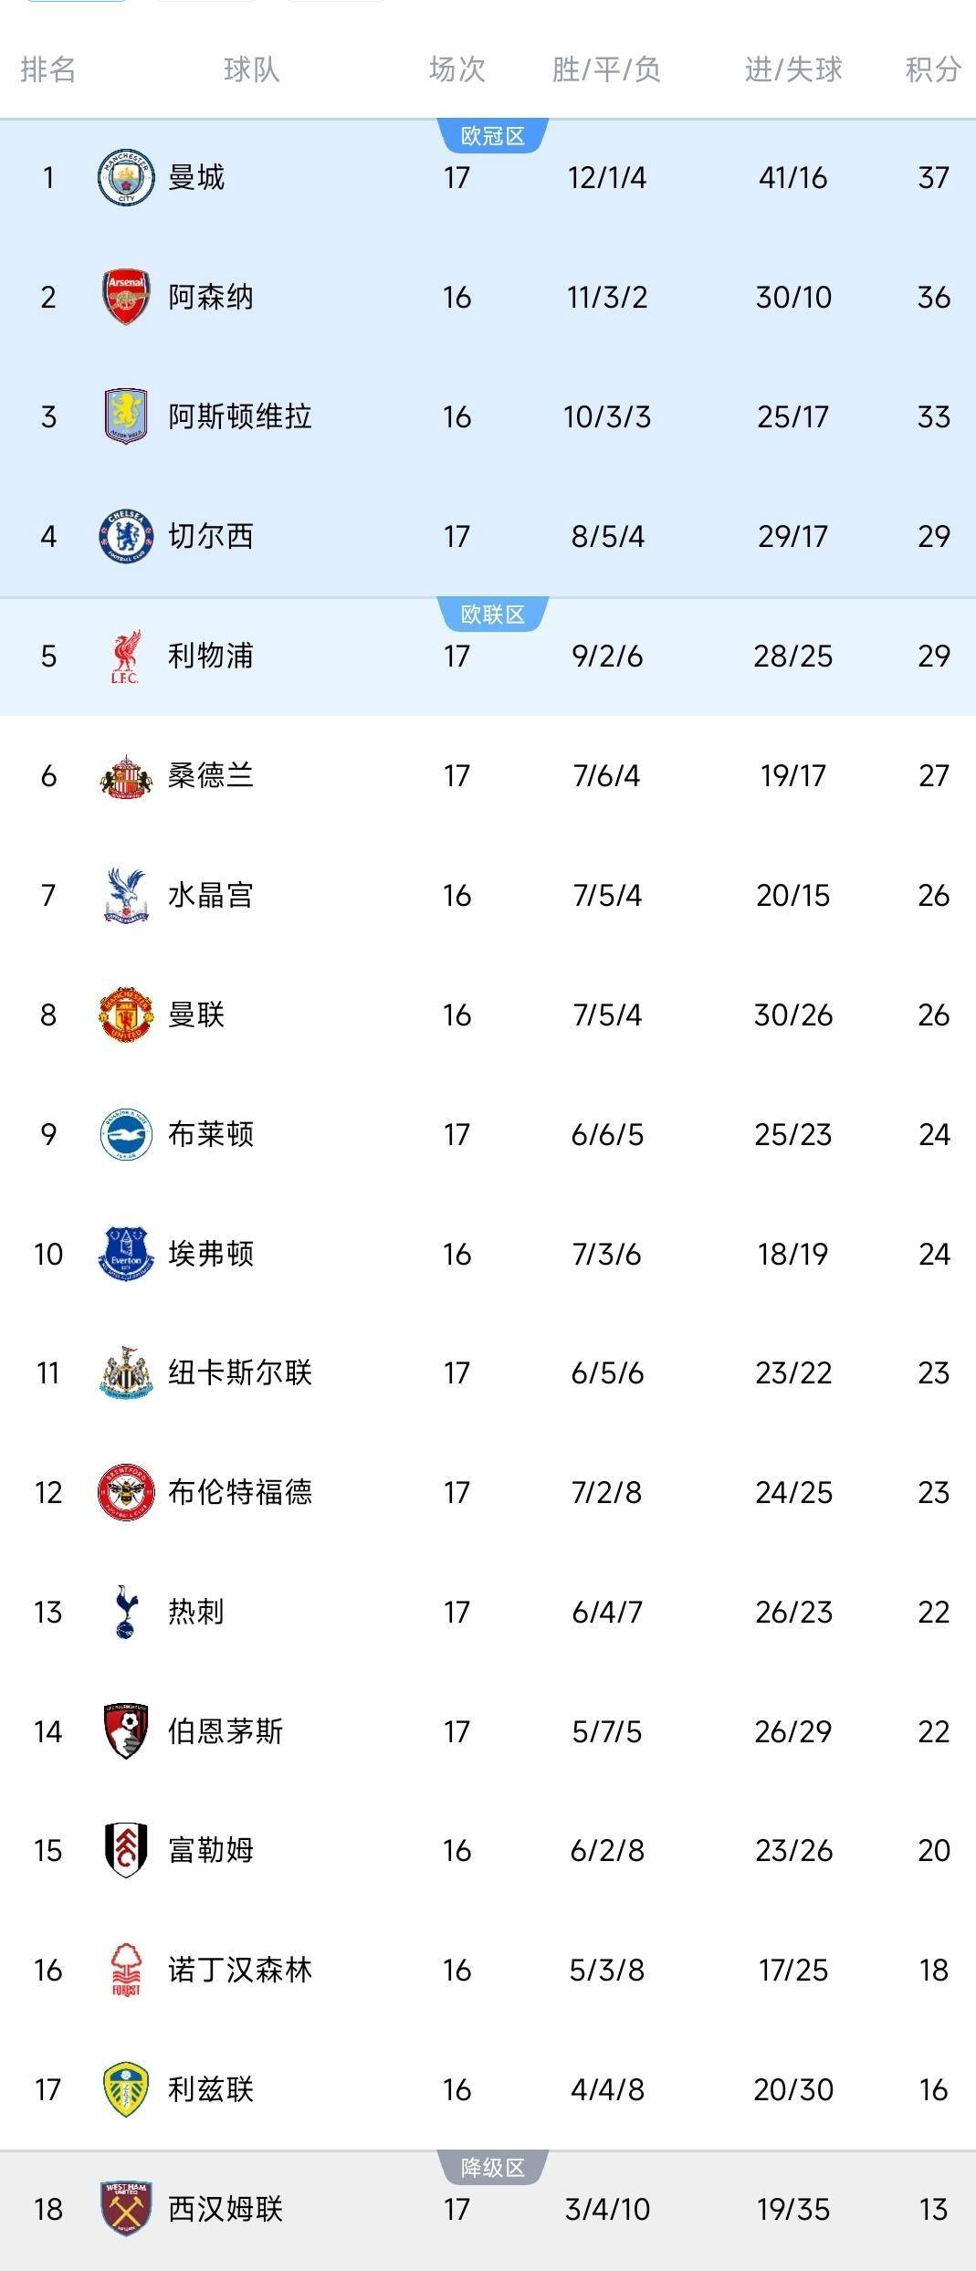Click the Brentford bee crest
The width and height of the screenshot is (976, 2271).
point(127,1492)
